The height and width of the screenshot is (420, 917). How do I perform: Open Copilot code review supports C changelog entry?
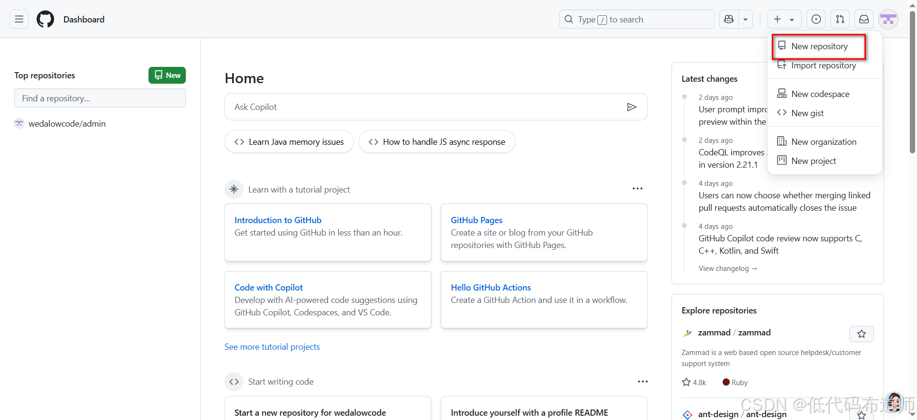(x=780, y=245)
